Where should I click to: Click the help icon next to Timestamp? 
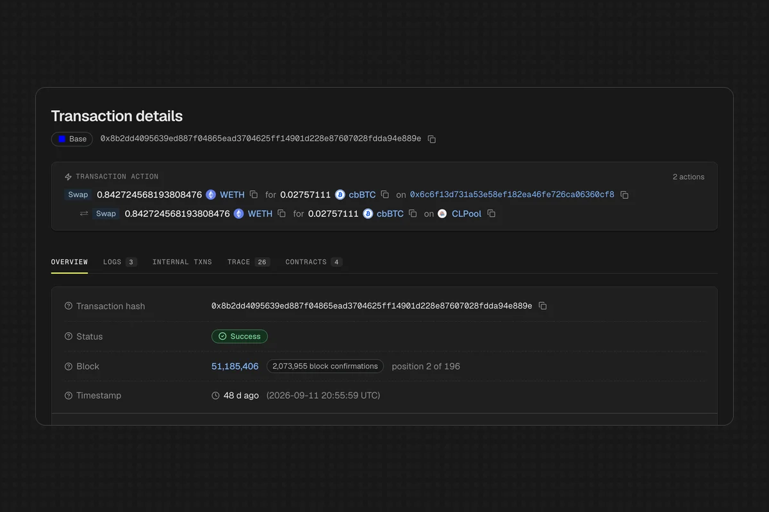click(69, 396)
